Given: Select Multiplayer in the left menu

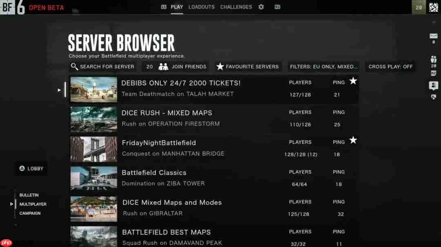Looking at the screenshot, I should pyautogui.click(x=33, y=204).
